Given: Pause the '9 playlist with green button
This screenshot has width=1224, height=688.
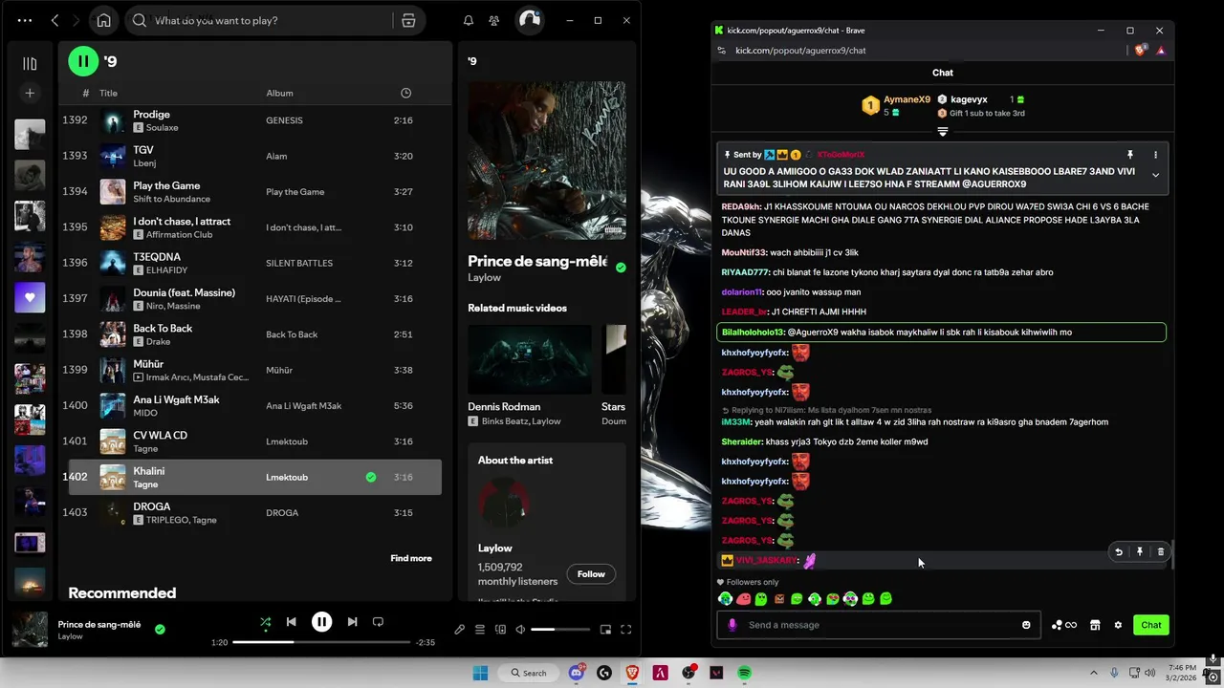Looking at the screenshot, I should click(x=83, y=61).
